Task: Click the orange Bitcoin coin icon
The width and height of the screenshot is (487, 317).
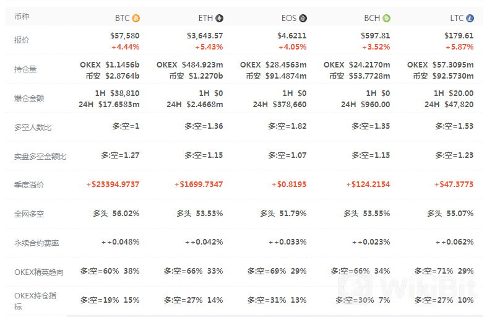Action: tap(136, 19)
